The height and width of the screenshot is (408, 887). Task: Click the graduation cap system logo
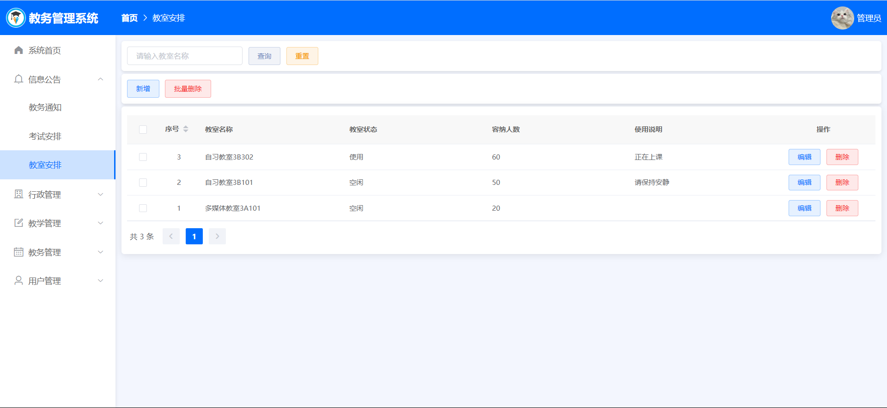click(x=16, y=18)
